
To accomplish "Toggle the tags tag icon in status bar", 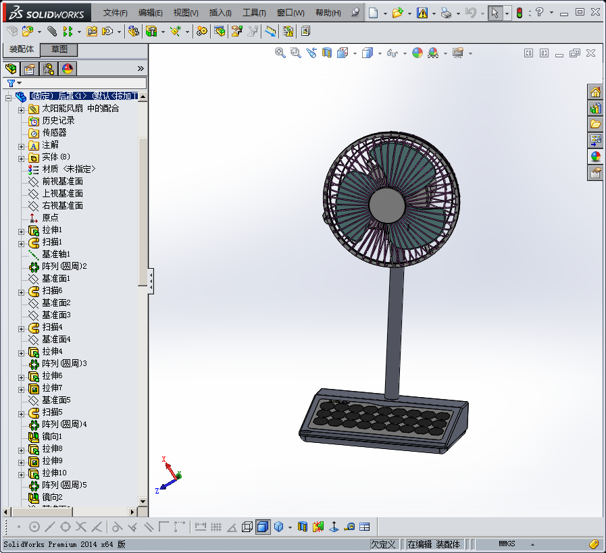I will 594,544.
